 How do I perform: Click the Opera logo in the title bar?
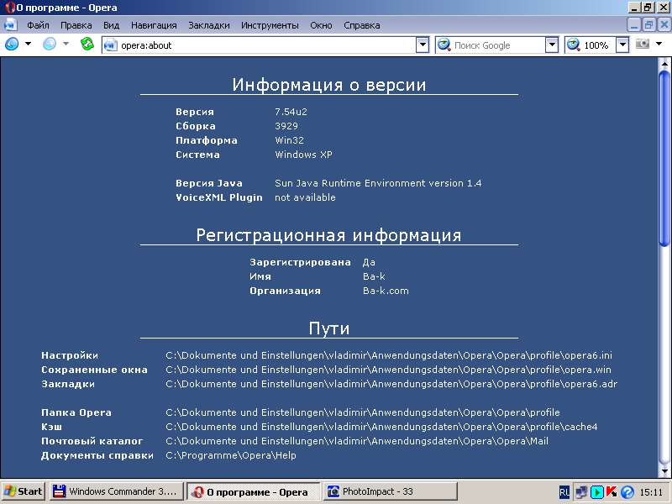tap(9, 8)
